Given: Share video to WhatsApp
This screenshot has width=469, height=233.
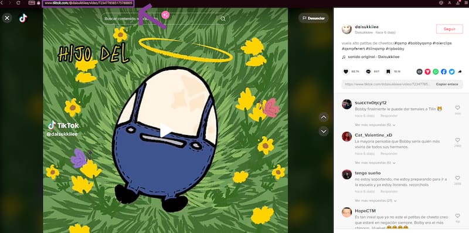Looking at the screenshot, I should [x=436, y=72].
